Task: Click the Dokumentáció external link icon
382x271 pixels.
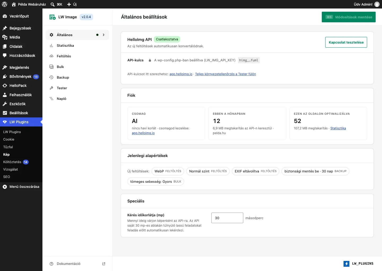Action: (x=104, y=264)
